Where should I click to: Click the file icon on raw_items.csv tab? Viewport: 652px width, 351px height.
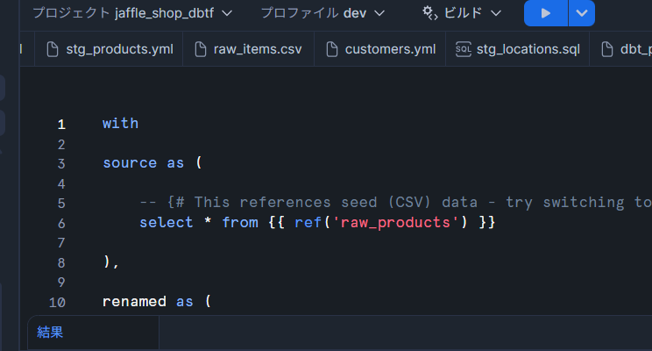point(201,49)
